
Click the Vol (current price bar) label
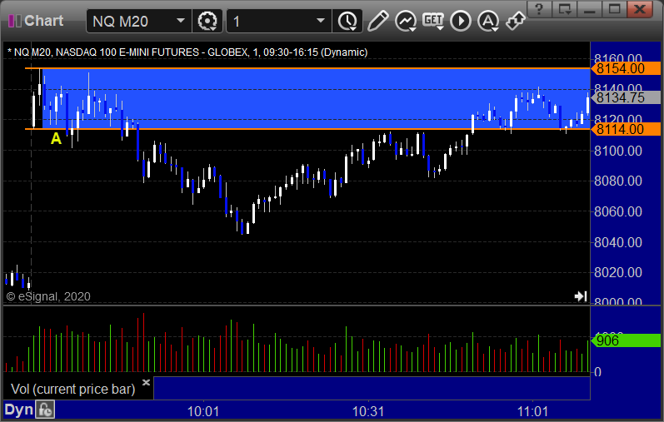click(72, 389)
